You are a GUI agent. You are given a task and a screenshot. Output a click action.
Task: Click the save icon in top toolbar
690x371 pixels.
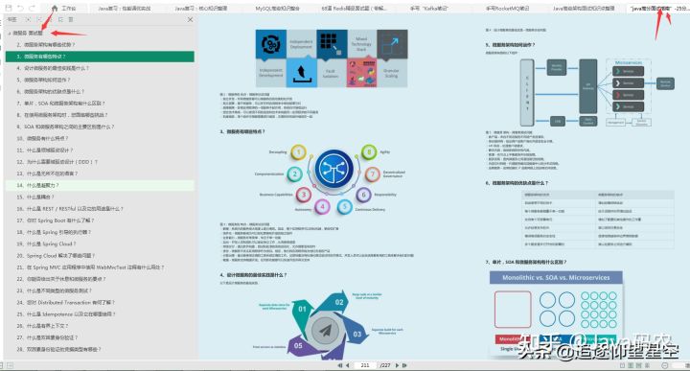(9, 8)
